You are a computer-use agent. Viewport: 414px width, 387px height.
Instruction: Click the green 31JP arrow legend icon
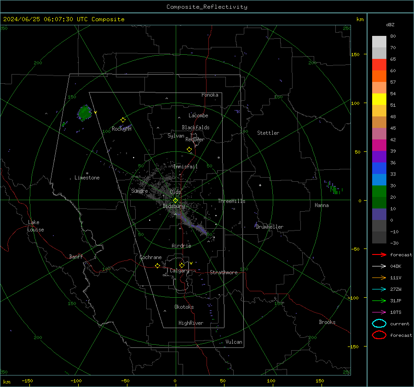point(379,300)
